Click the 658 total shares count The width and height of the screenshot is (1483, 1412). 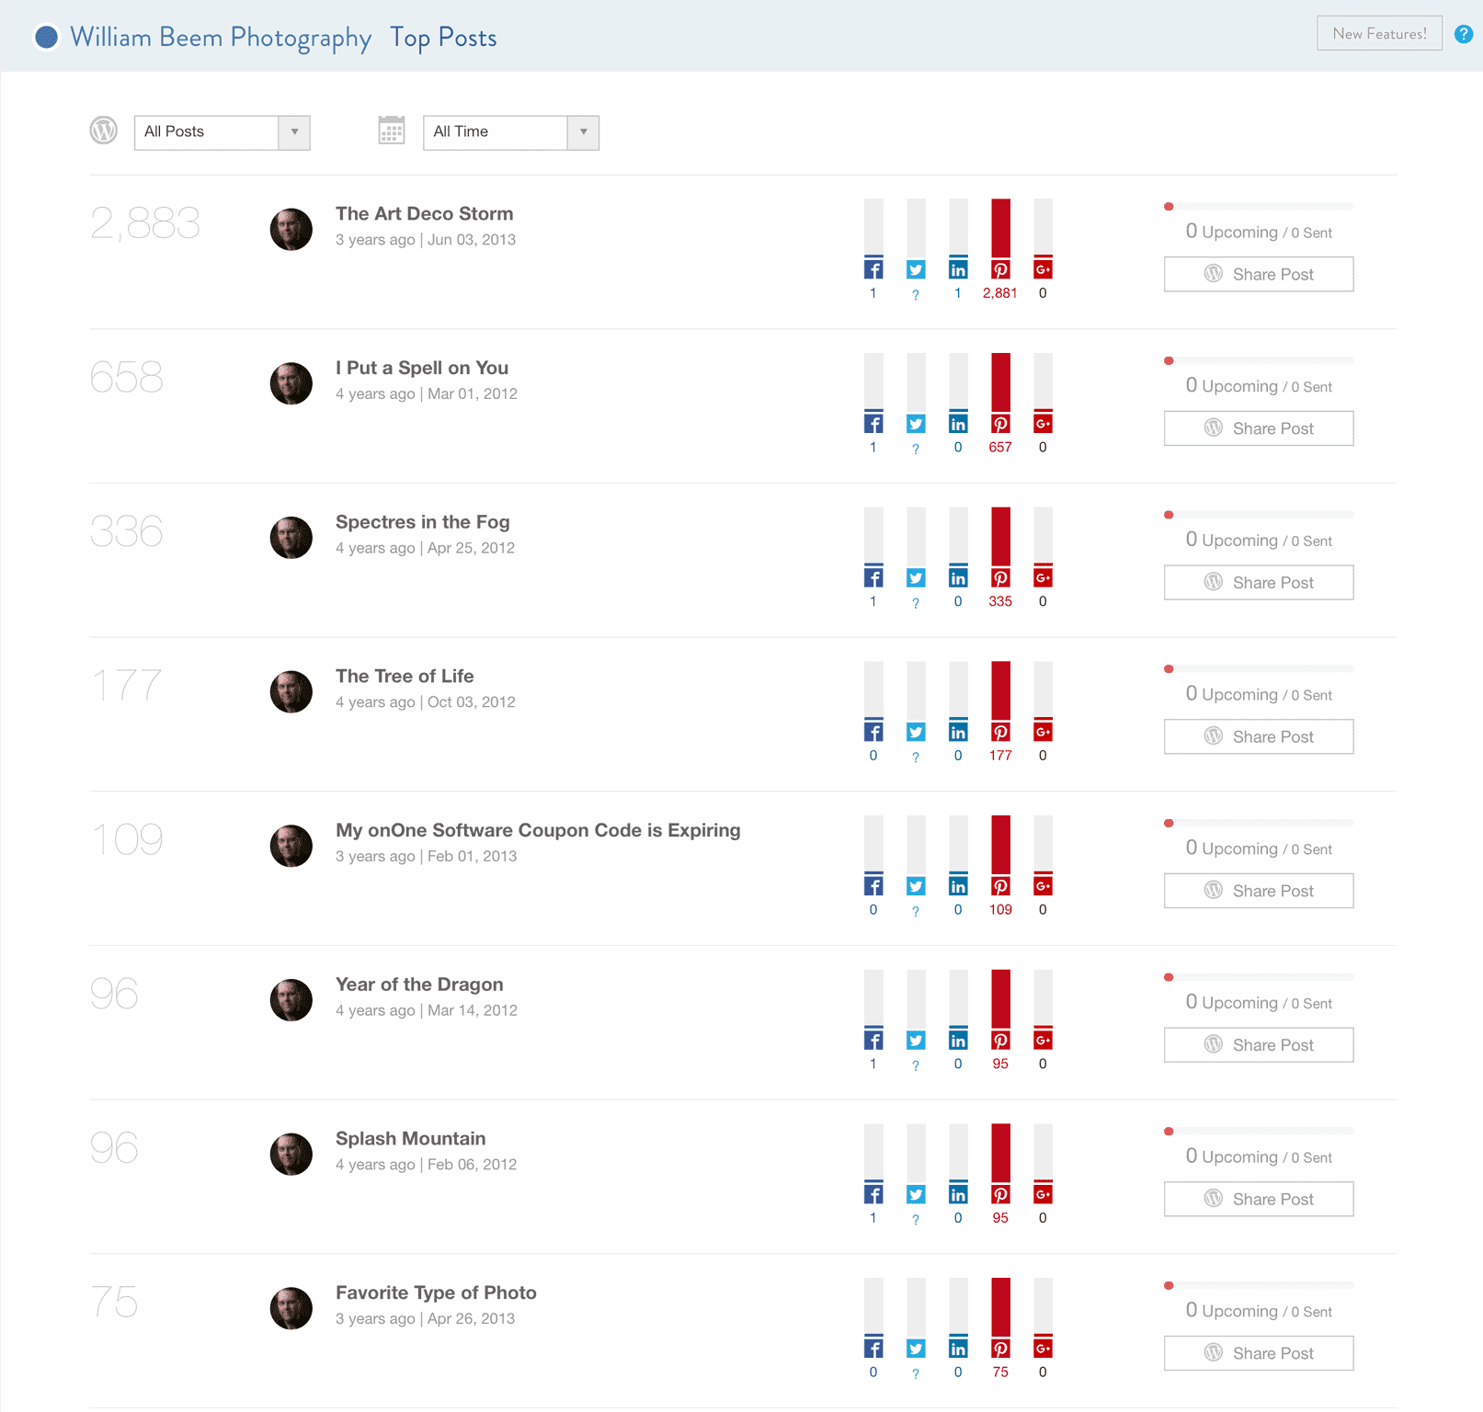[x=127, y=377]
